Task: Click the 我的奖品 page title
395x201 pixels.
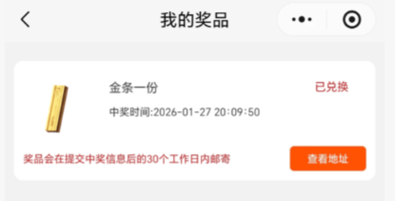Action: click(195, 20)
